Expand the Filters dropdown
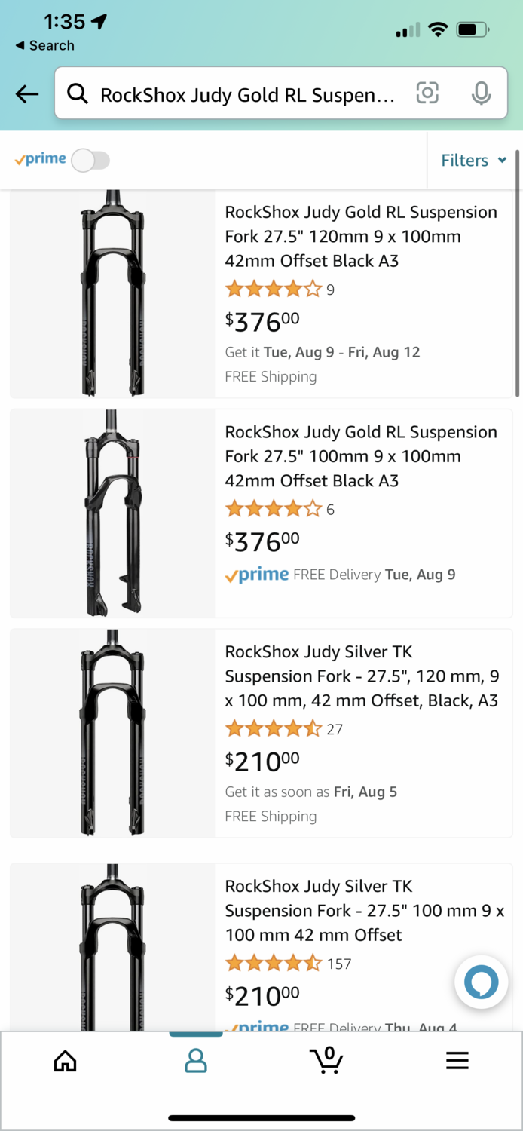Viewport: 523px width, 1131px height. tap(474, 160)
